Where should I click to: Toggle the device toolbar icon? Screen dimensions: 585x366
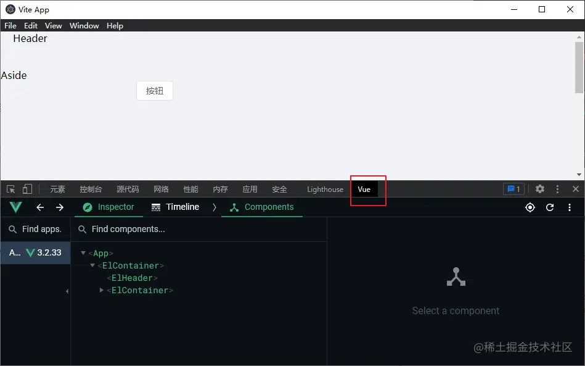pos(27,189)
